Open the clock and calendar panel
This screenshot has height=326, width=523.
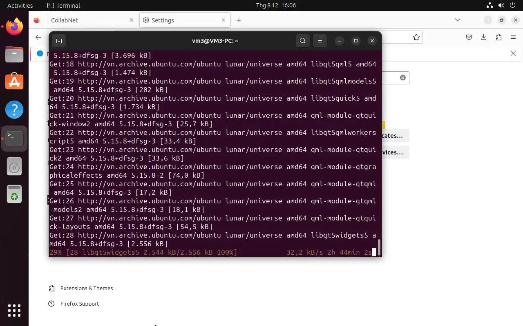click(x=276, y=5)
